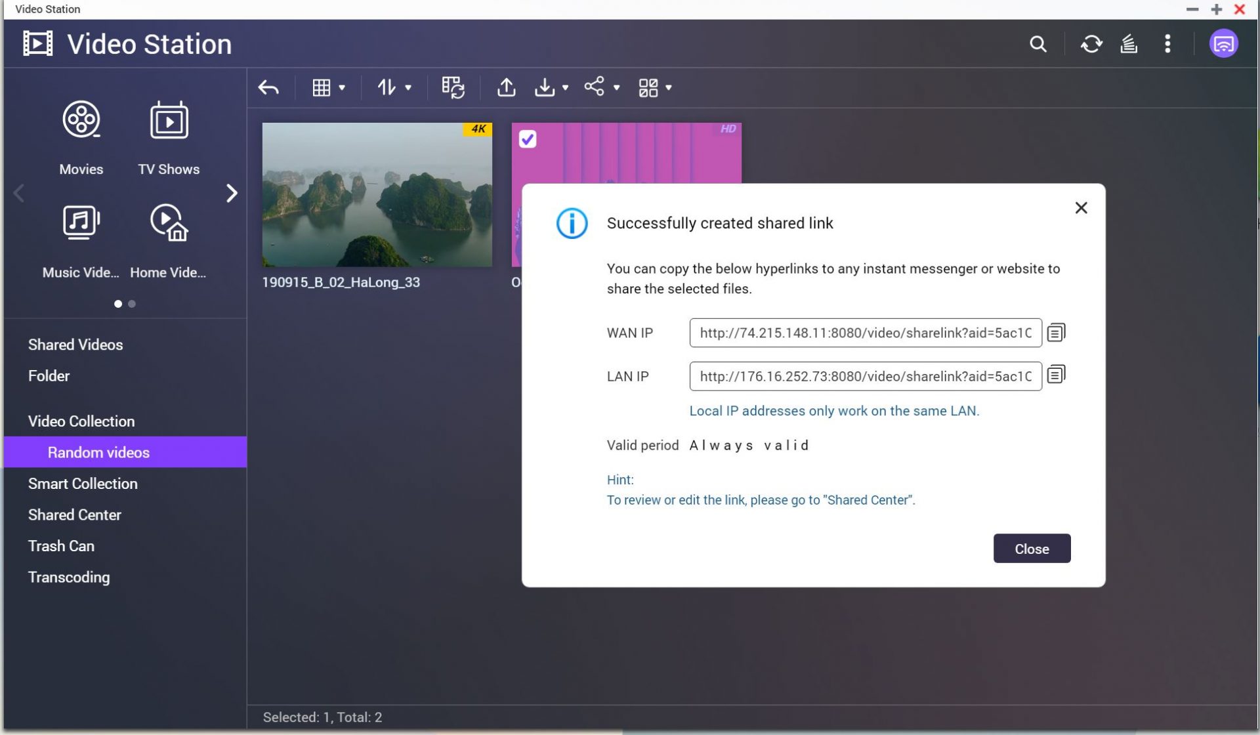
Task: Click the download icon in toolbar
Action: 544,87
